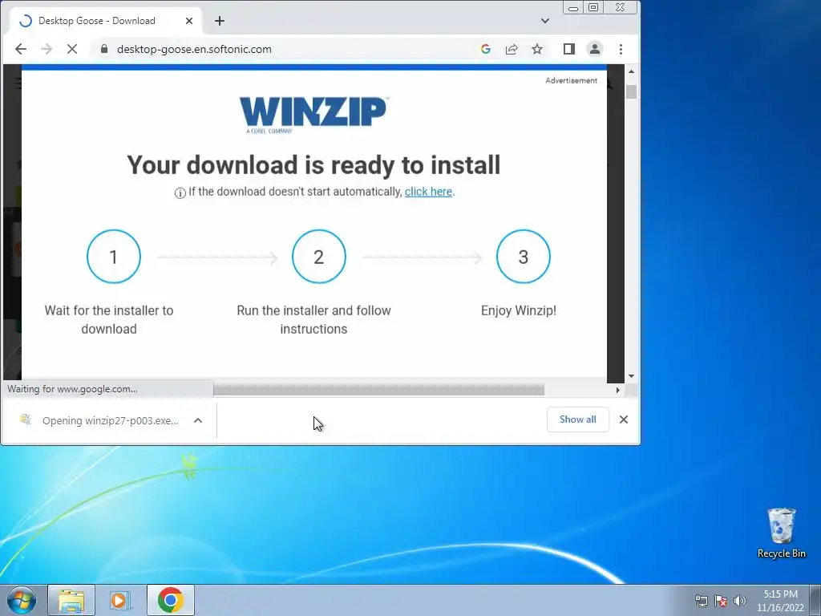Click the network tray icon

[x=701, y=601]
